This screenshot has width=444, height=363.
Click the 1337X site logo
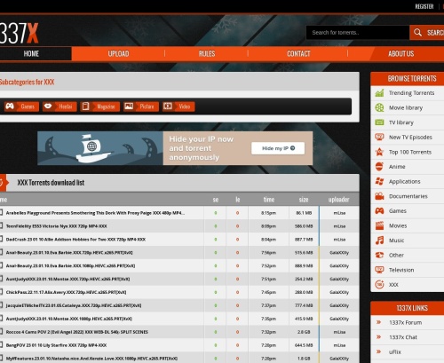pyautogui.click(x=19, y=33)
